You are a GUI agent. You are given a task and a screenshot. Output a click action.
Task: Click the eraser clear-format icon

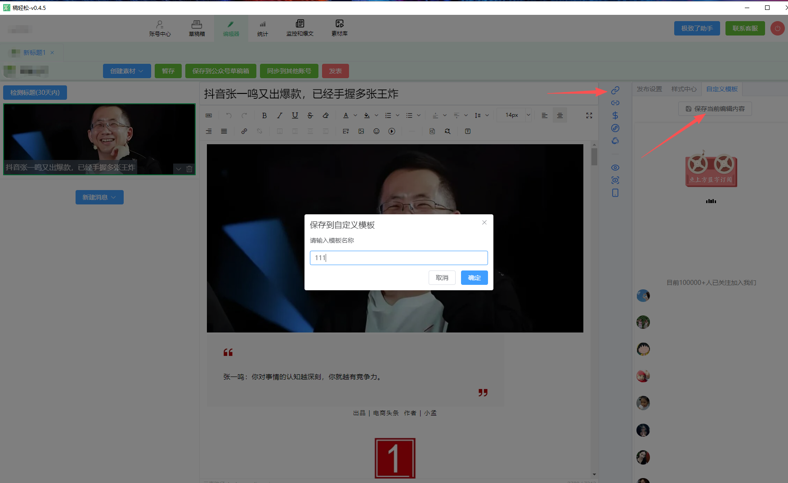coord(326,115)
